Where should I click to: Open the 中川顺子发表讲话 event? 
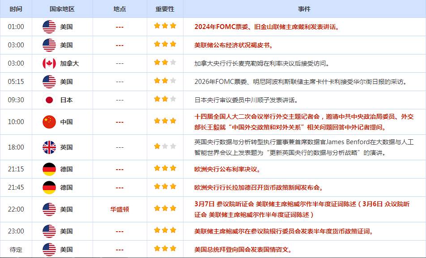(x=247, y=100)
